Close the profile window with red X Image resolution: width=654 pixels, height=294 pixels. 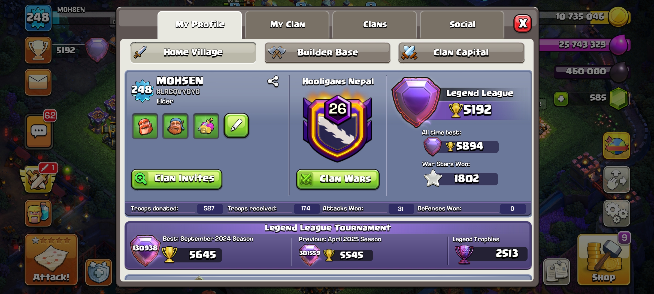[x=522, y=23]
